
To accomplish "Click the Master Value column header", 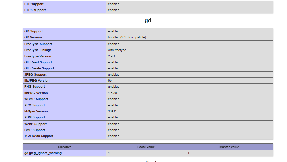I will click(229, 147).
